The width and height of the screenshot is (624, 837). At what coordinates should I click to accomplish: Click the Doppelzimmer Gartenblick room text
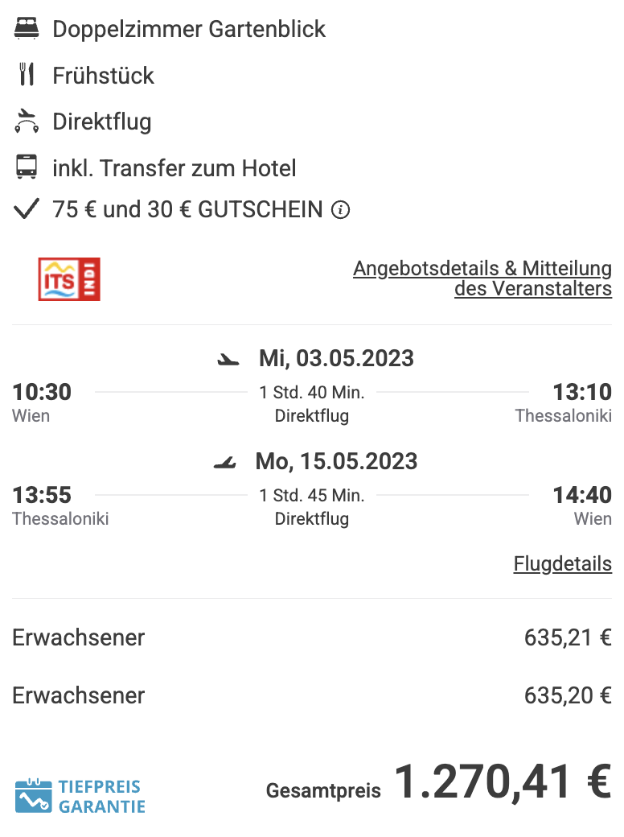coord(189,29)
